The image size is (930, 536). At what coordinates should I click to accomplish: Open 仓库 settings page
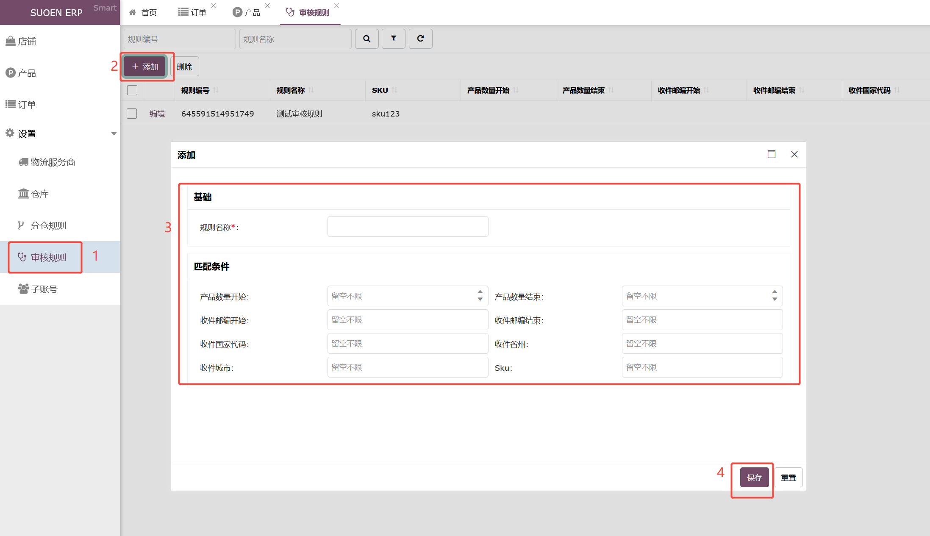click(x=60, y=194)
